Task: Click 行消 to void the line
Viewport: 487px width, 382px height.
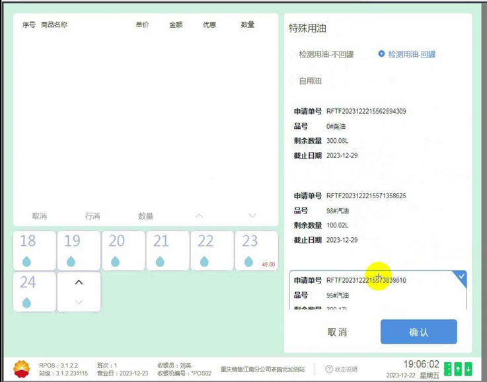Action: pos(93,216)
